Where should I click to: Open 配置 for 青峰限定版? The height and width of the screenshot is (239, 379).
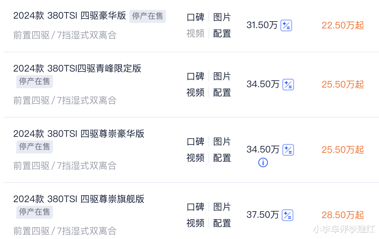(x=222, y=92)
